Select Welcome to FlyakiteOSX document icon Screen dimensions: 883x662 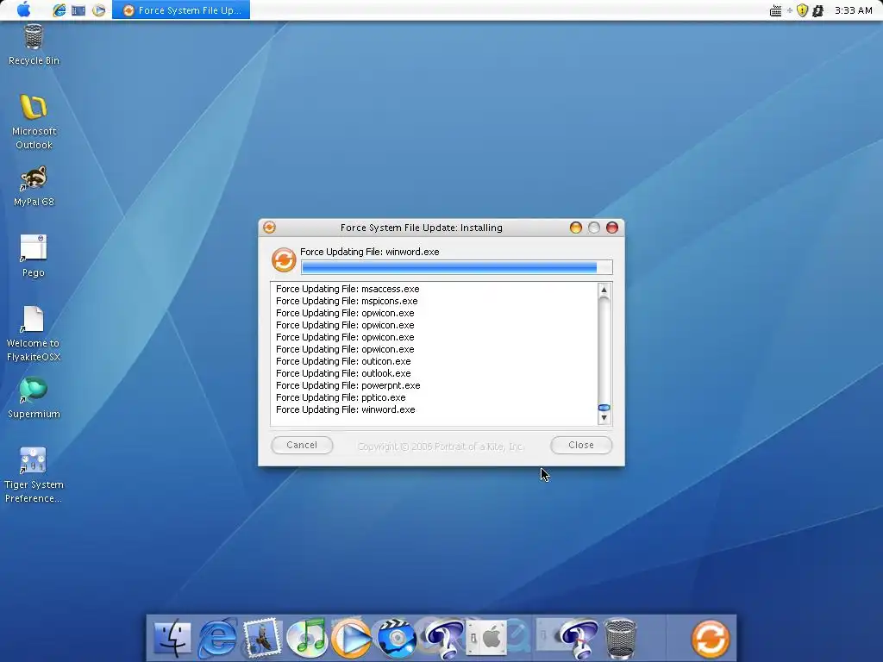(x=34, y=334)
